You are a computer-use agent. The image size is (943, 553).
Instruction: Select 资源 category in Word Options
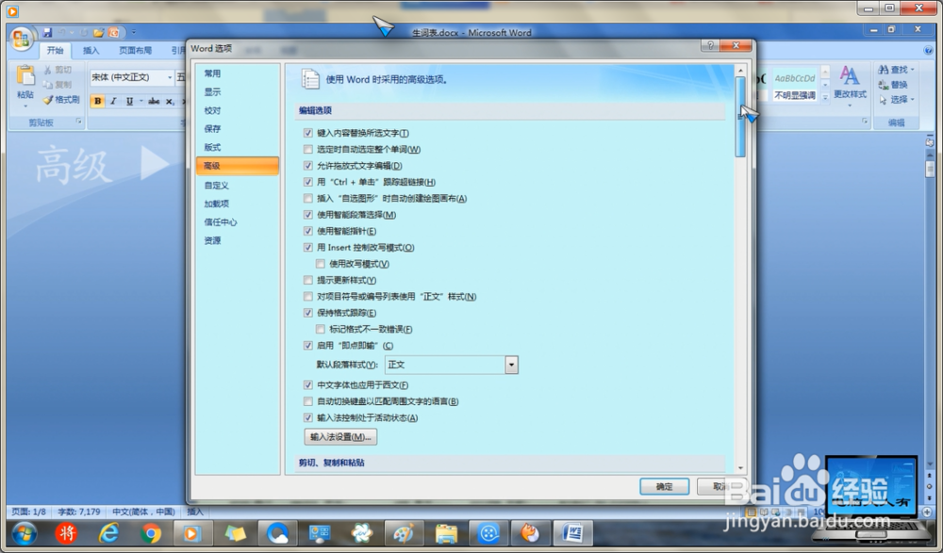[237, 240]
